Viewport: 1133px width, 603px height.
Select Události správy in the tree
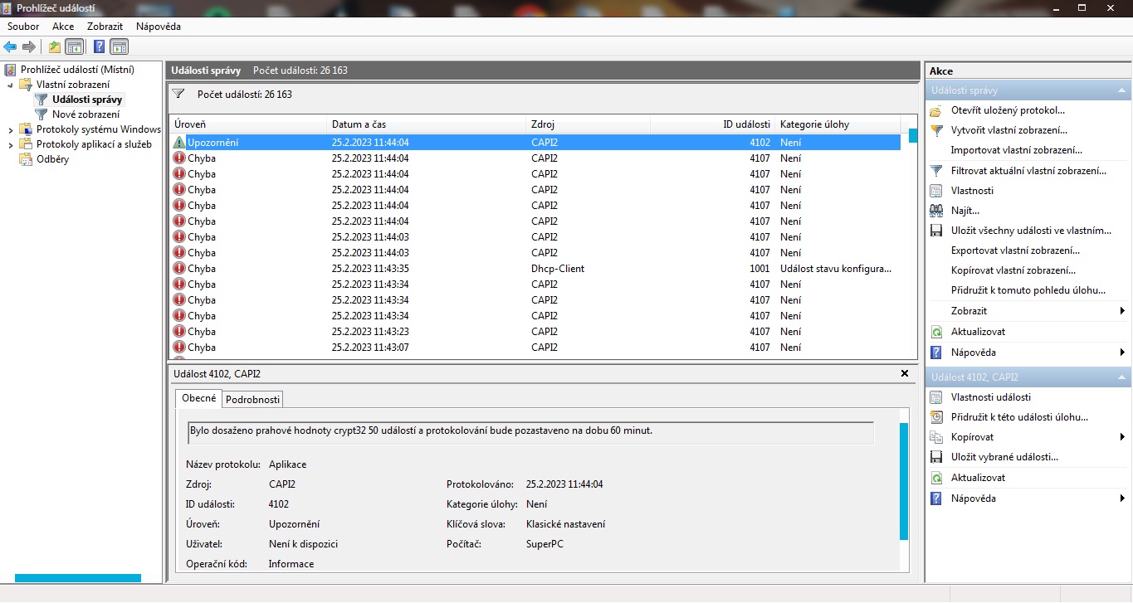click(x=87, y=100)
